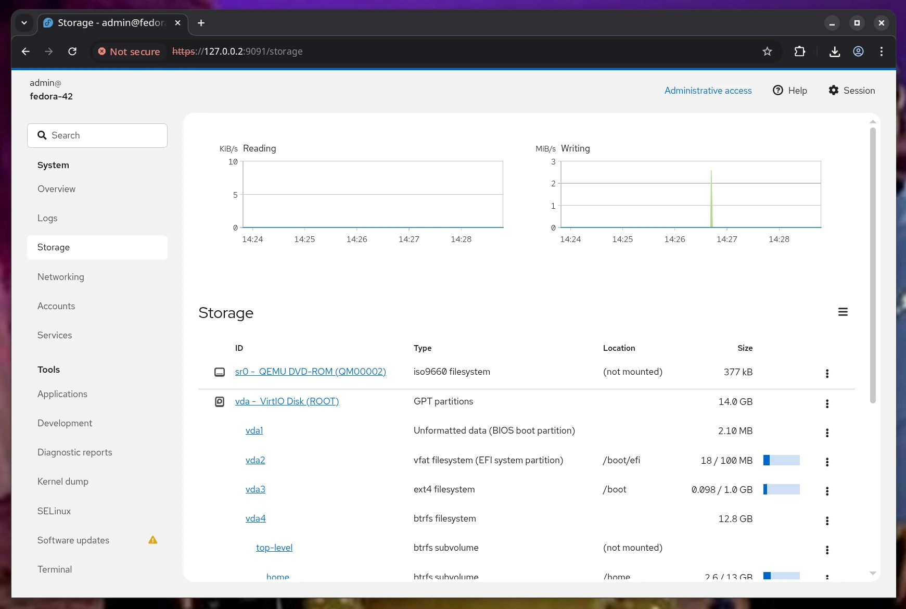This screenshot has width=906, height=609.
Task: Open the kebab menu on the vda4 row
Action: point(826,521)
